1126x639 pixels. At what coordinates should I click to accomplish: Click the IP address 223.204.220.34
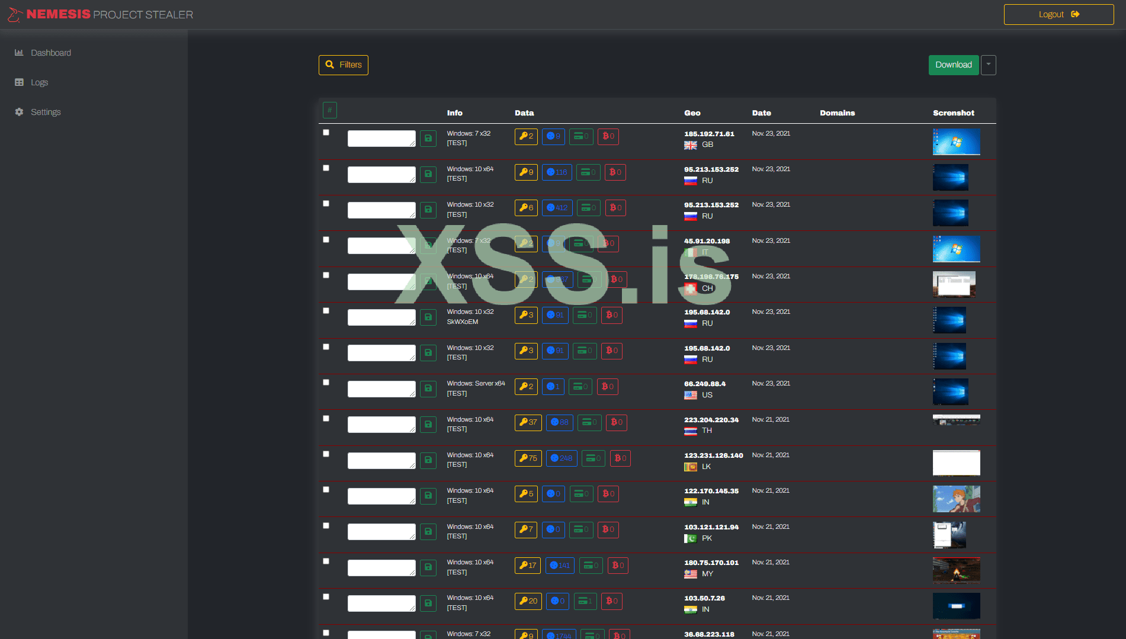711,420
